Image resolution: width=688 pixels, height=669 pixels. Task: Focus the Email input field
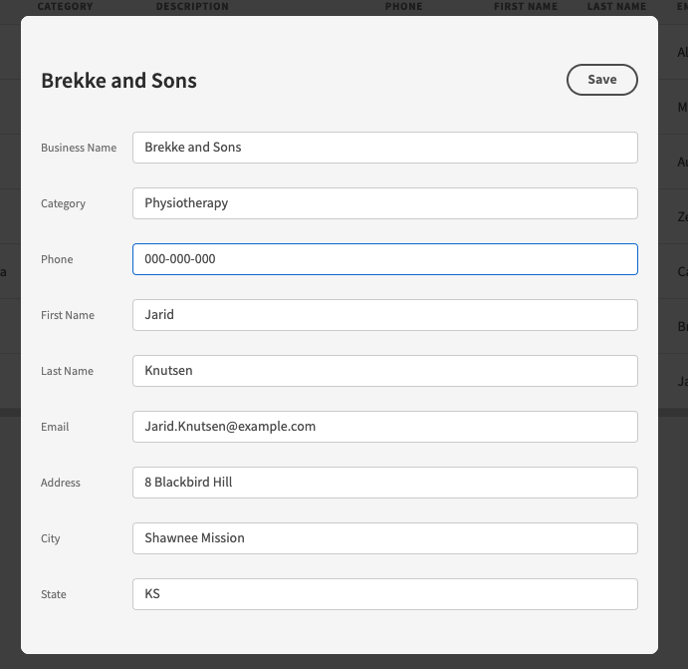pos(384,427)
